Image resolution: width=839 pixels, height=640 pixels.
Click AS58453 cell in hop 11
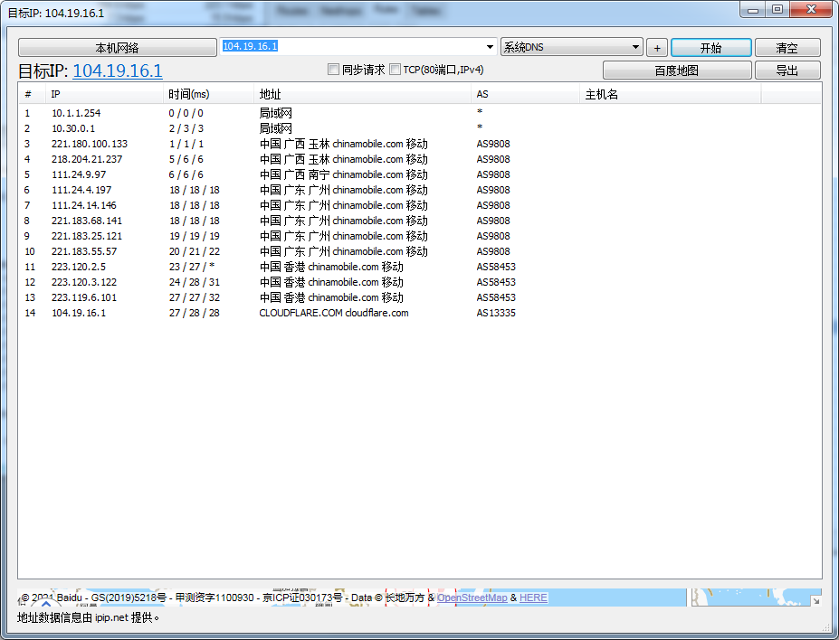pyautogui.click(x=496, y=267)
